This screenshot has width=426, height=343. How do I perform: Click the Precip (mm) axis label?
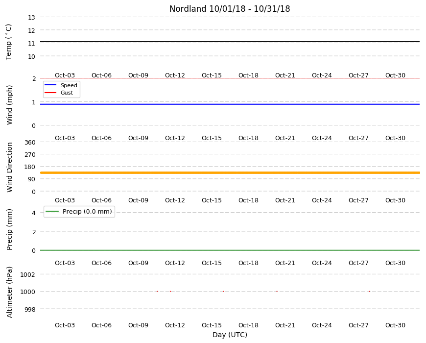point(9,229)
